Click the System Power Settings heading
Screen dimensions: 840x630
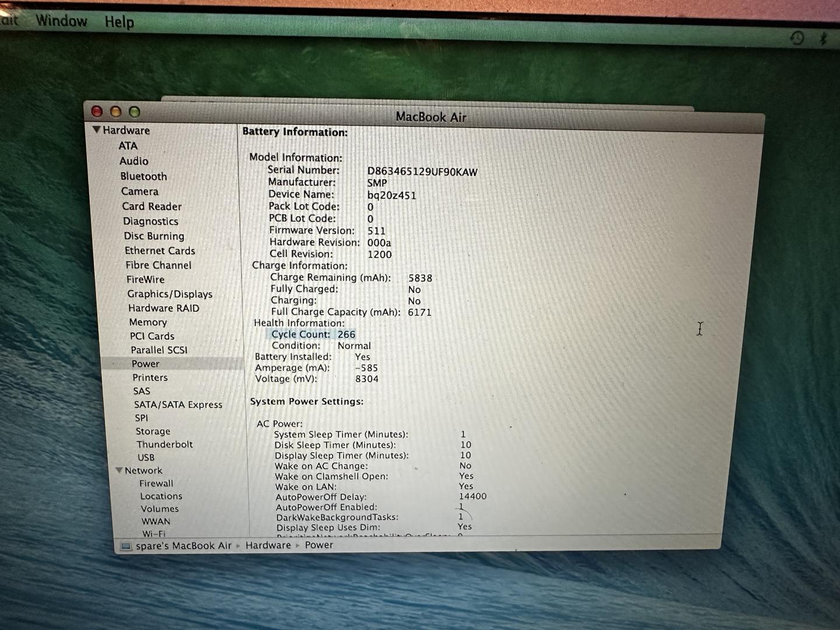pos(307,401)
